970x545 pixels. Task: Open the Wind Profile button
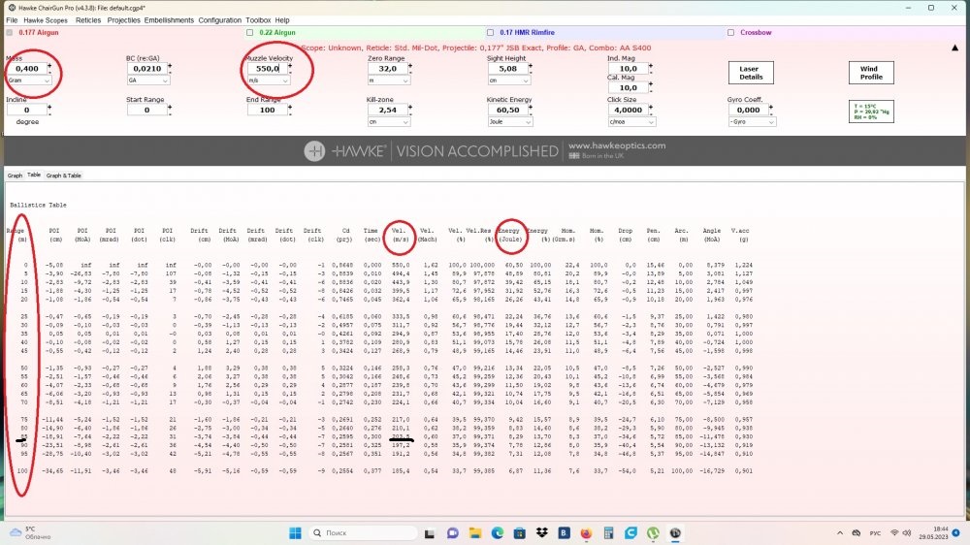point(870,73)
